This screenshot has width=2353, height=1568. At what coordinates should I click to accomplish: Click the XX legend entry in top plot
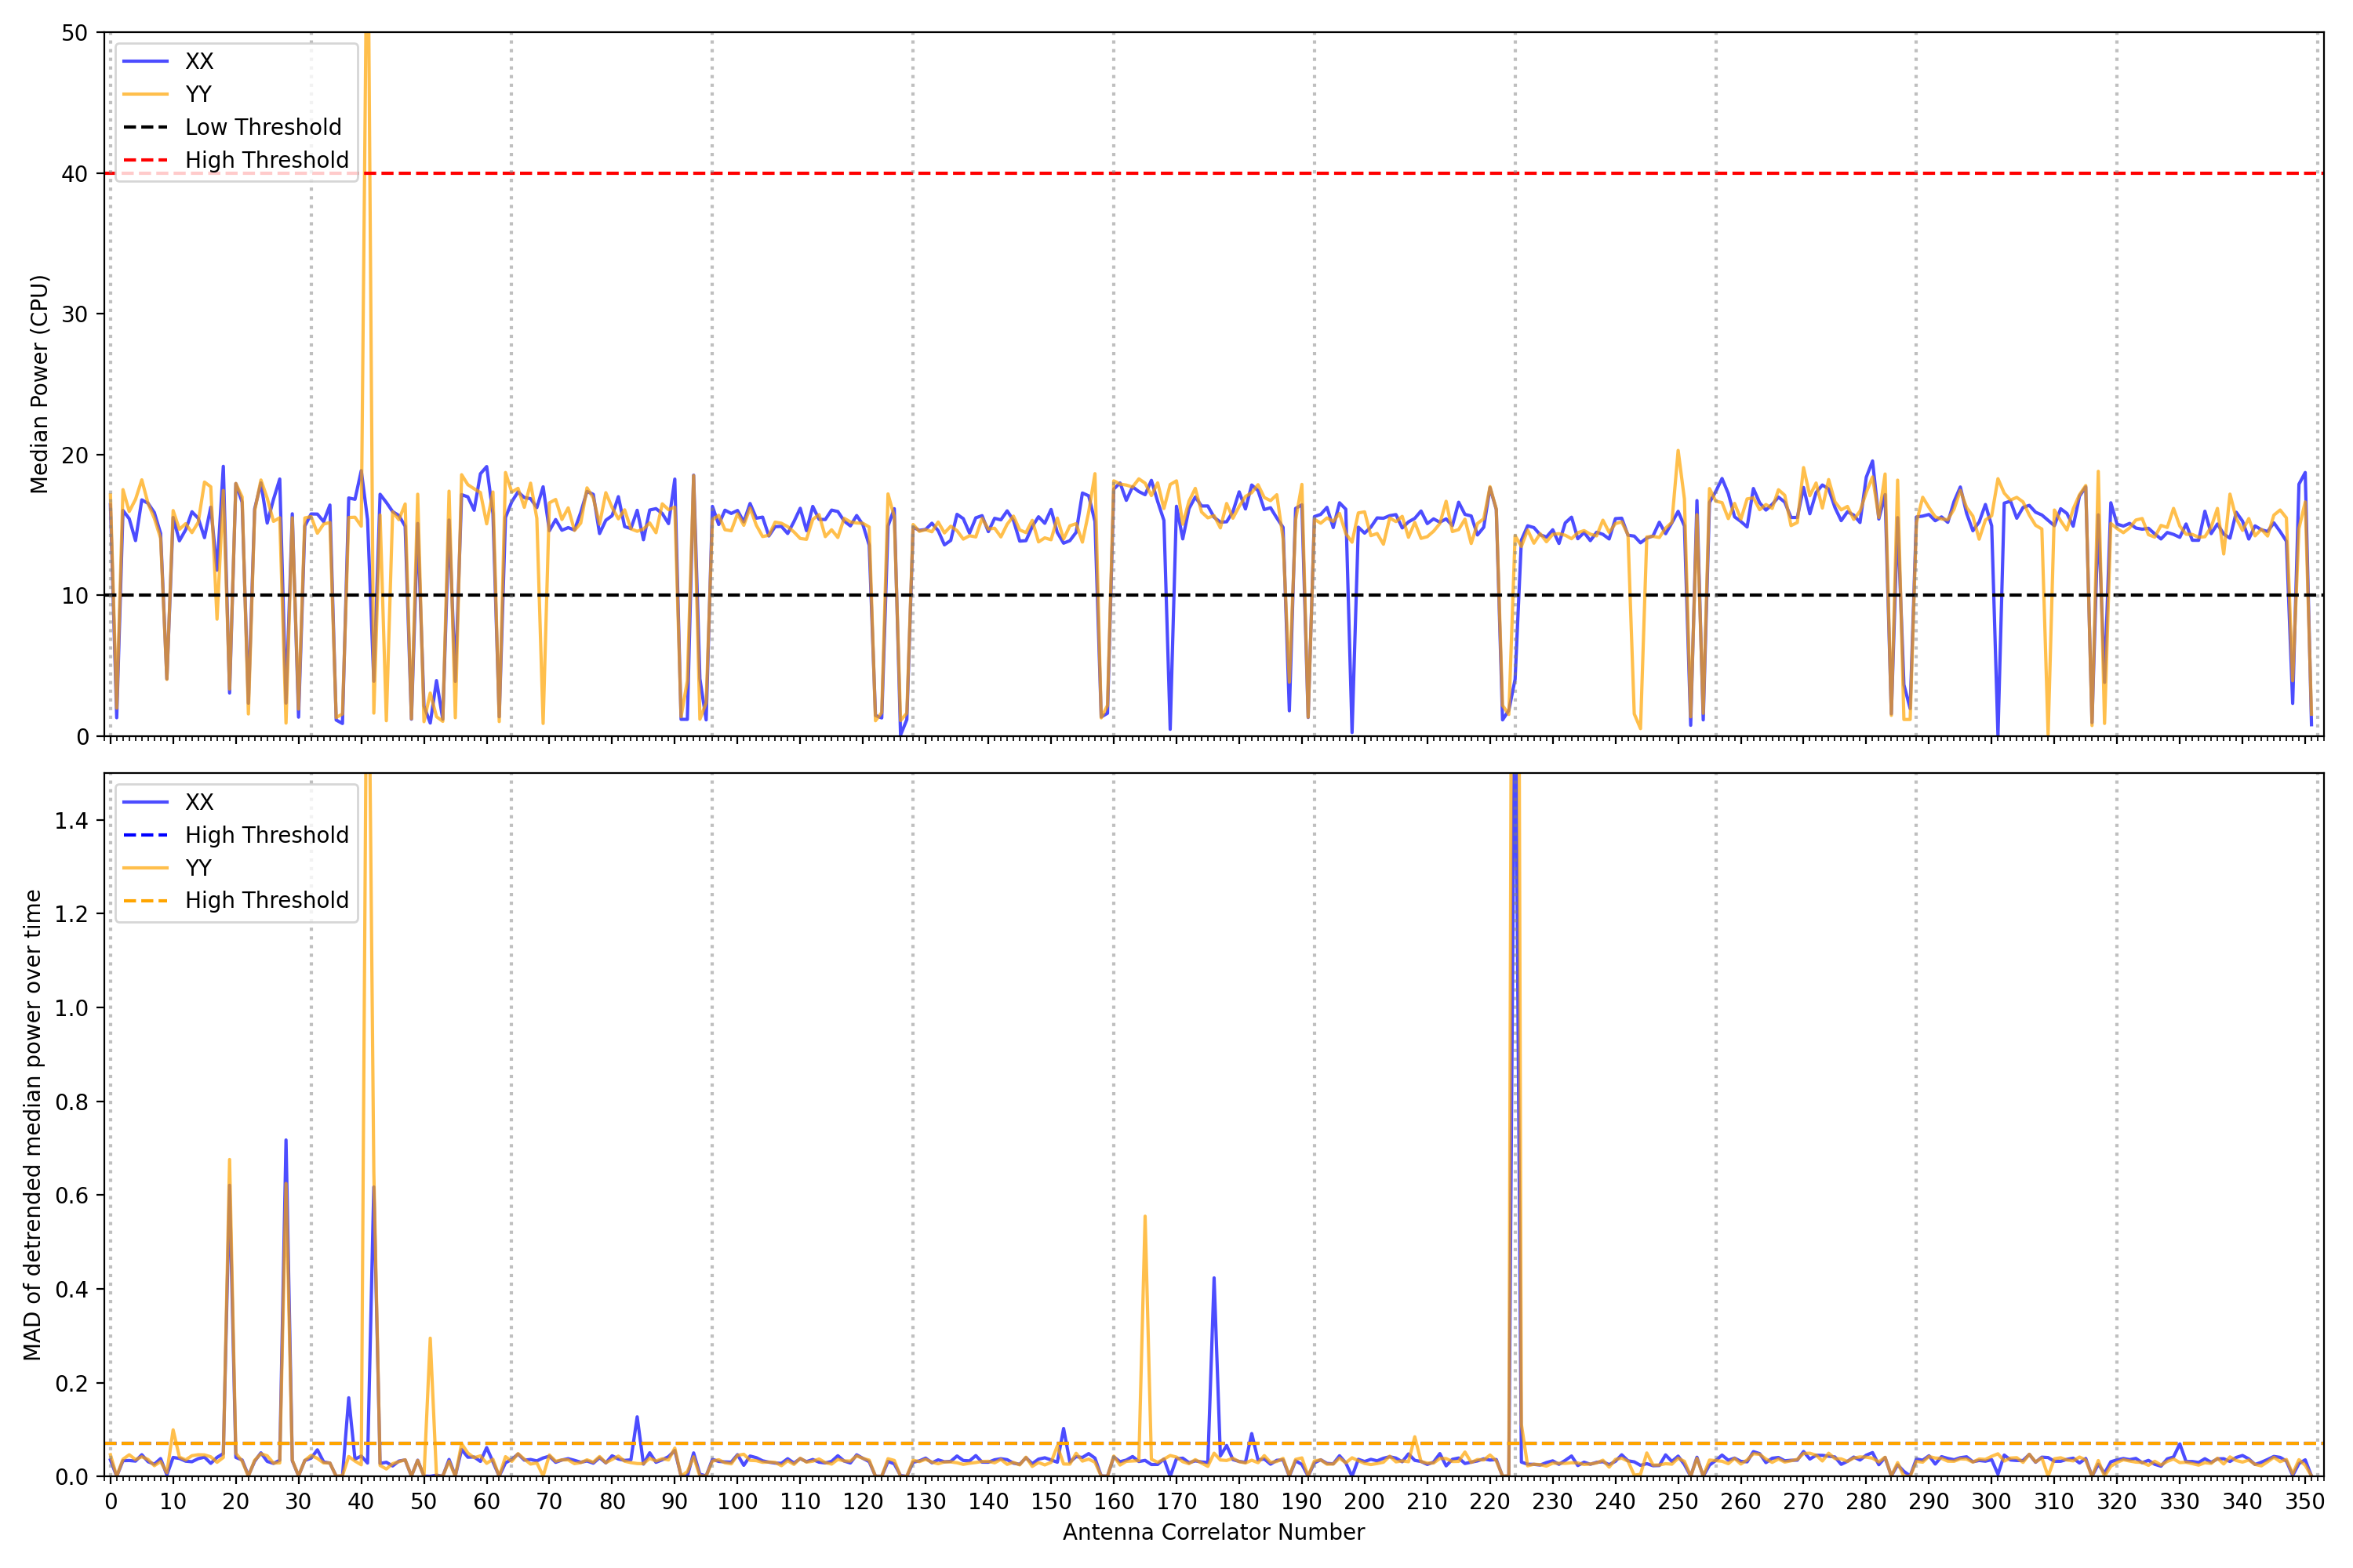click(198, 61)
